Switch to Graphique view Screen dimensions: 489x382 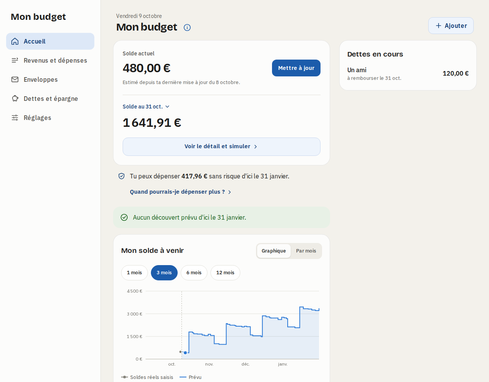point(274,251)
